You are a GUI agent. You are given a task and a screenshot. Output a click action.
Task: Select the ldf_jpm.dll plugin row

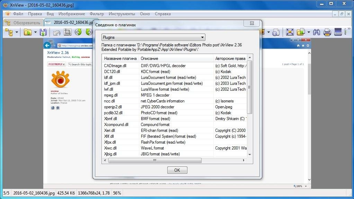click(174, 83)
